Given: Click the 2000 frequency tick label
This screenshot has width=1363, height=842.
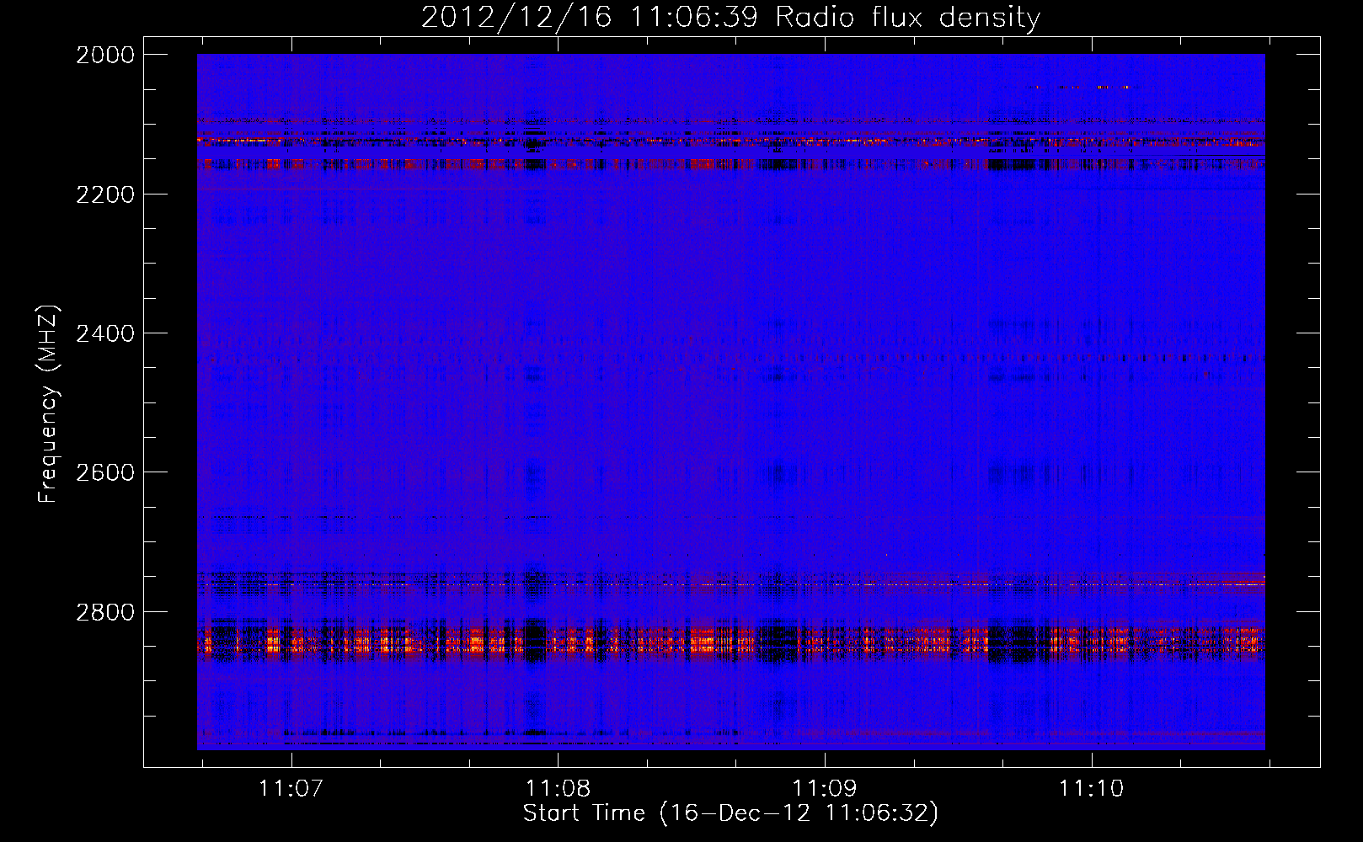Looking at the screenshot, I should [x=105, y=55].
